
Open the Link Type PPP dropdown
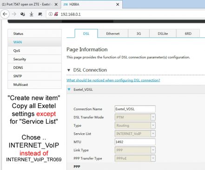click(135, 150)
